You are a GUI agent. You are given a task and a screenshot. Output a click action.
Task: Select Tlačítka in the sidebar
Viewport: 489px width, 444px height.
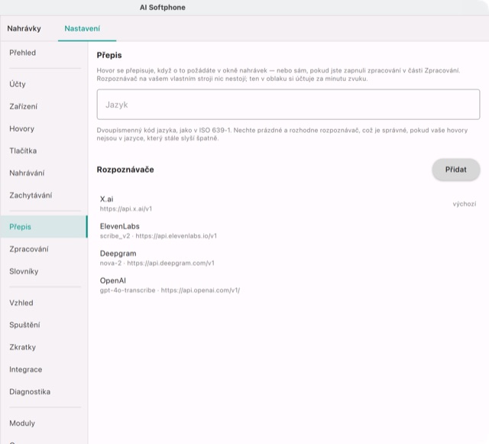[44, 151]
